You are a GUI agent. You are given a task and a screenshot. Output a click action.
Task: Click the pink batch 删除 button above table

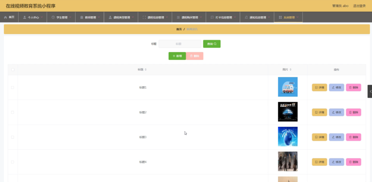[195, 56]
